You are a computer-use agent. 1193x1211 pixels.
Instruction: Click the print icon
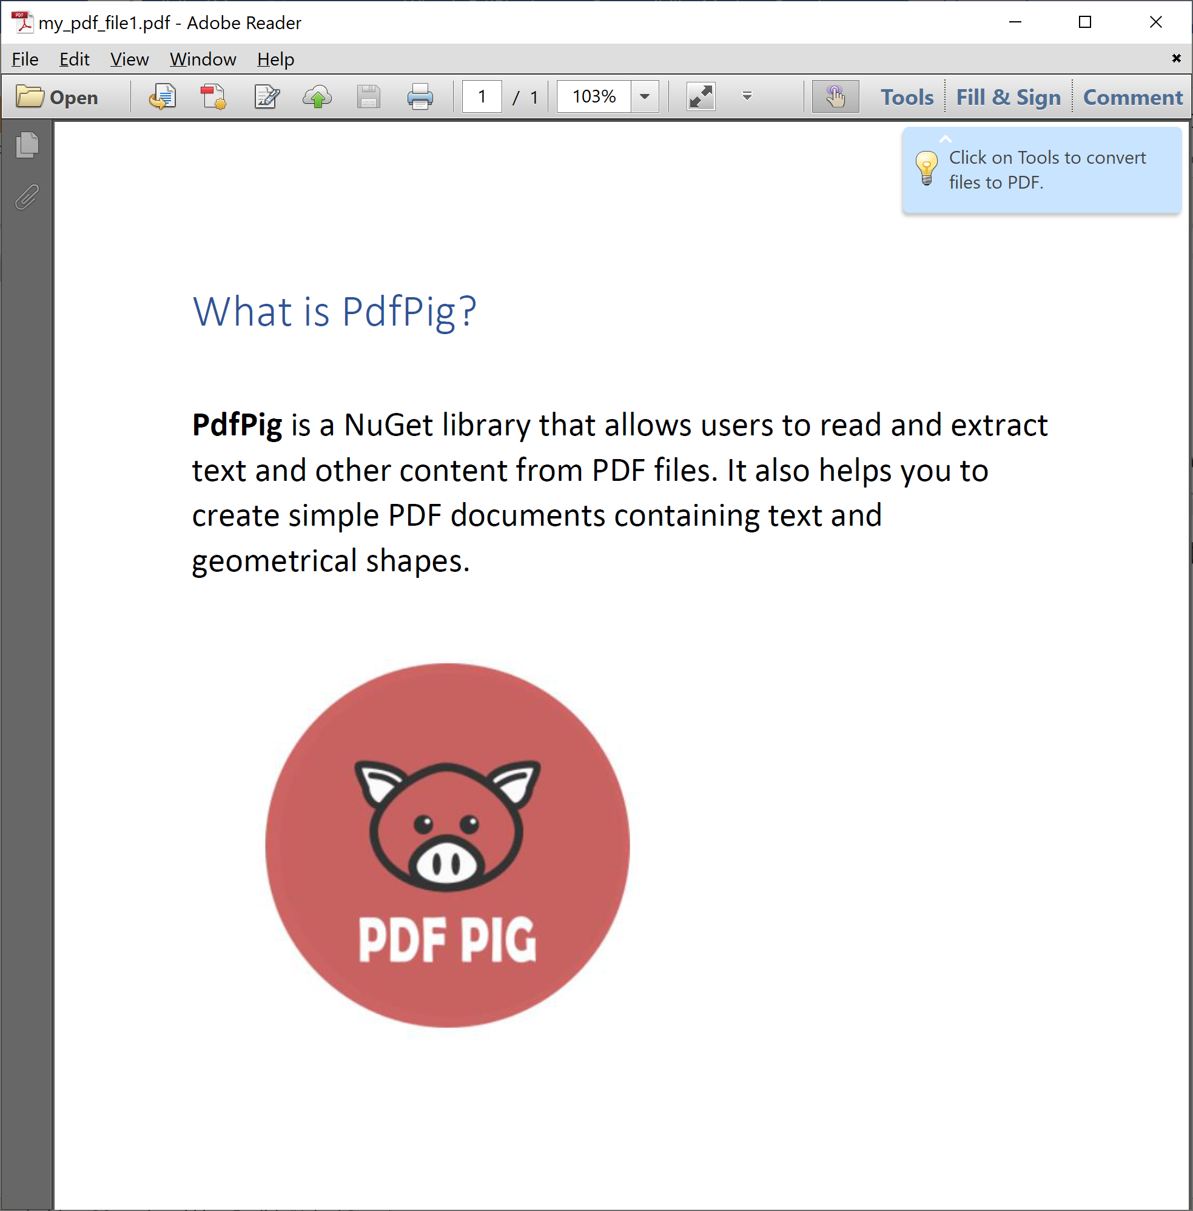pos(419,97)
